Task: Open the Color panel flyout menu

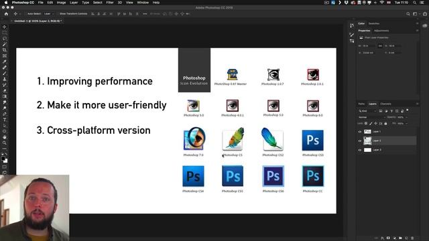Action: (x=417, y=23)
